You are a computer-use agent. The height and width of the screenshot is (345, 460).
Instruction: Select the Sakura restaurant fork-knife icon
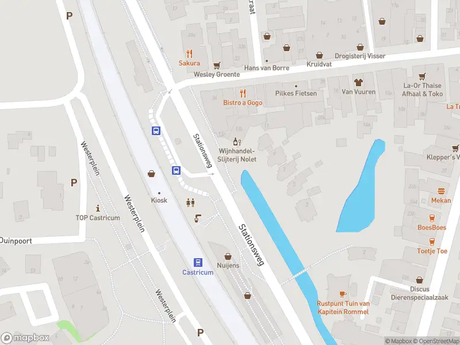190,53
